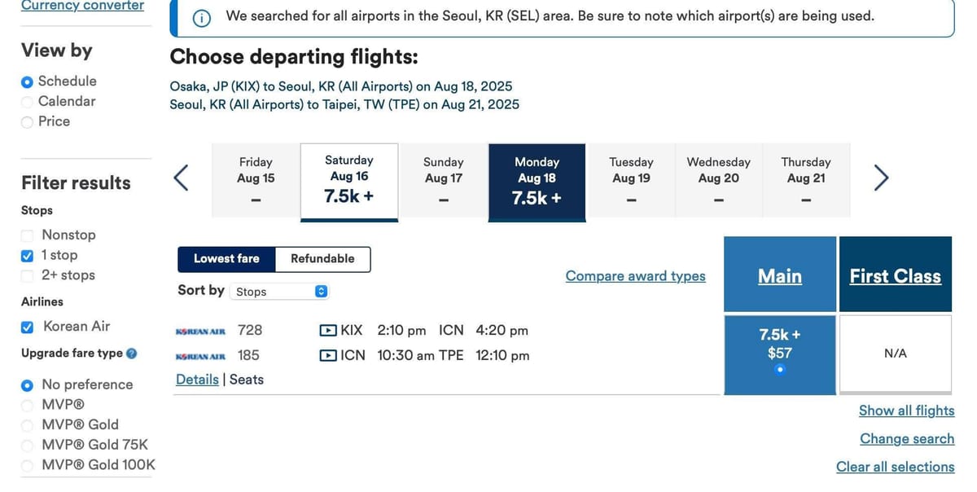977x492 pixels.
Task: Expand flight Details link
Action: coord(197,380)
